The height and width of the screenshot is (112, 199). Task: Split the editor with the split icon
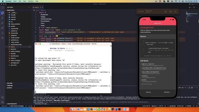[x=194, y=7]
